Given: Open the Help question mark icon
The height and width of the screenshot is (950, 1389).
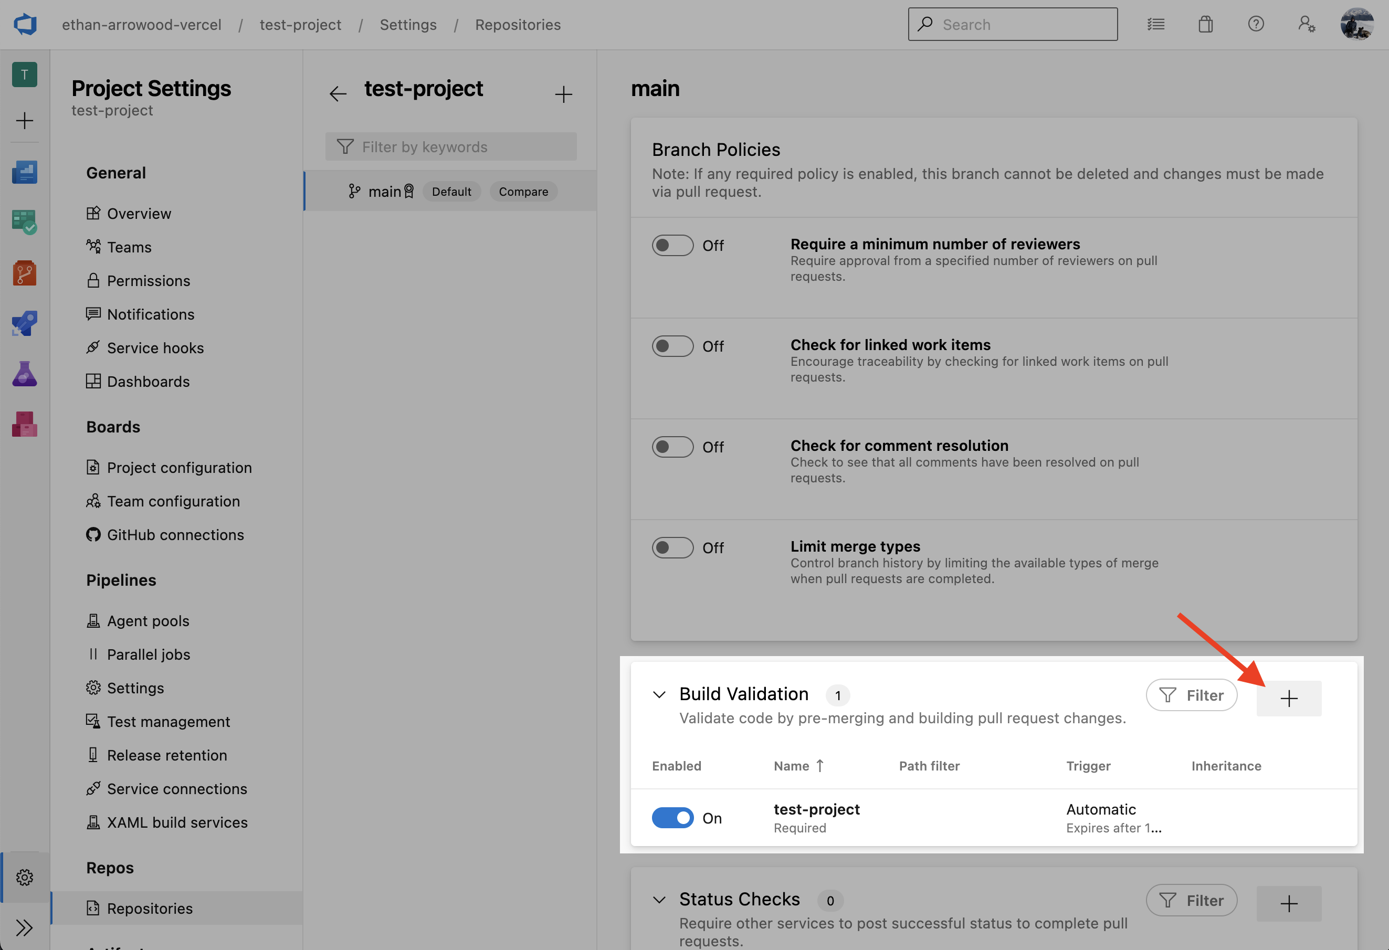Looking at the screenshot, I should click(1256, 24).
